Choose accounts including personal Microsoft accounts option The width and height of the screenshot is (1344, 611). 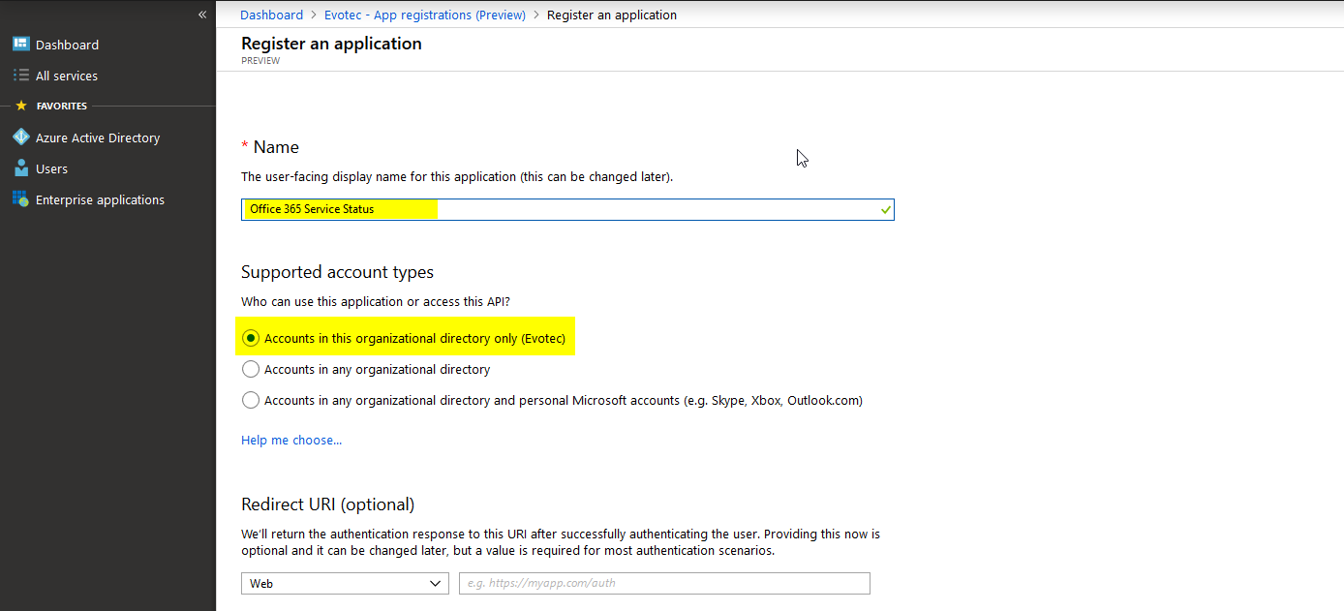(x=251, y=400)
